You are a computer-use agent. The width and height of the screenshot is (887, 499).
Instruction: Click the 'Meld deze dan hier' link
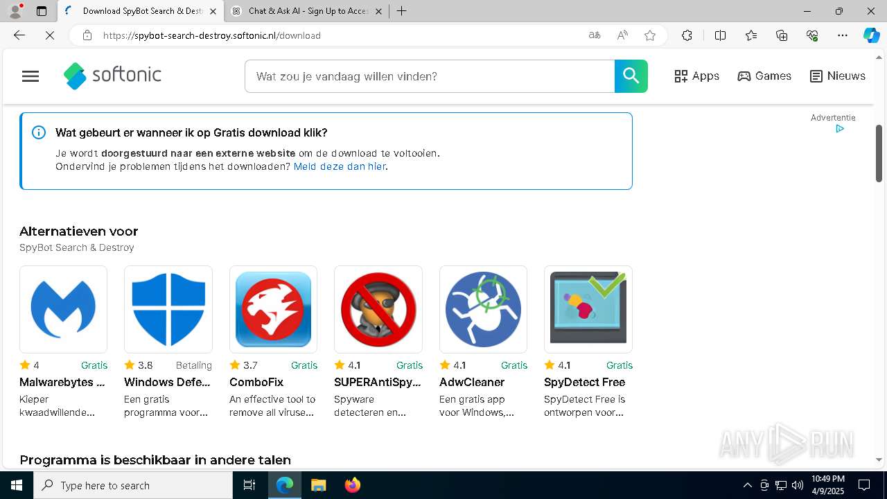click(340, 166)
